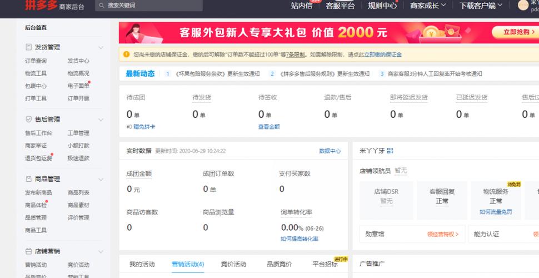Open 站内信 in top navigation

(x=302, y=6)
